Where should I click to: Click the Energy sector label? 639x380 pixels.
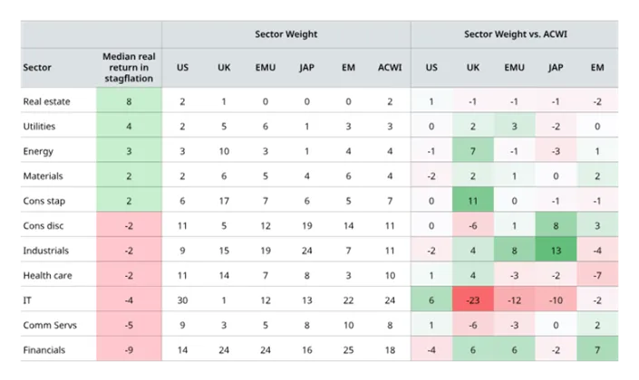pos(38,151)
